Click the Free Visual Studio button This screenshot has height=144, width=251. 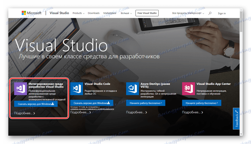[x=147, y=13]
